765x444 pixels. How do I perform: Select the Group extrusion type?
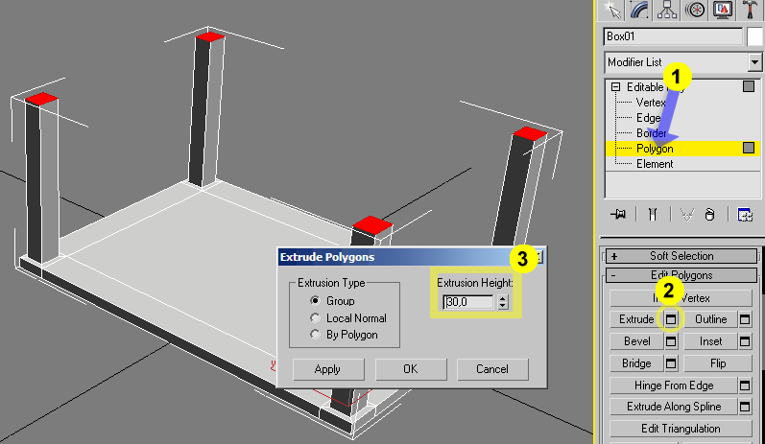click(x=314, y=301)
